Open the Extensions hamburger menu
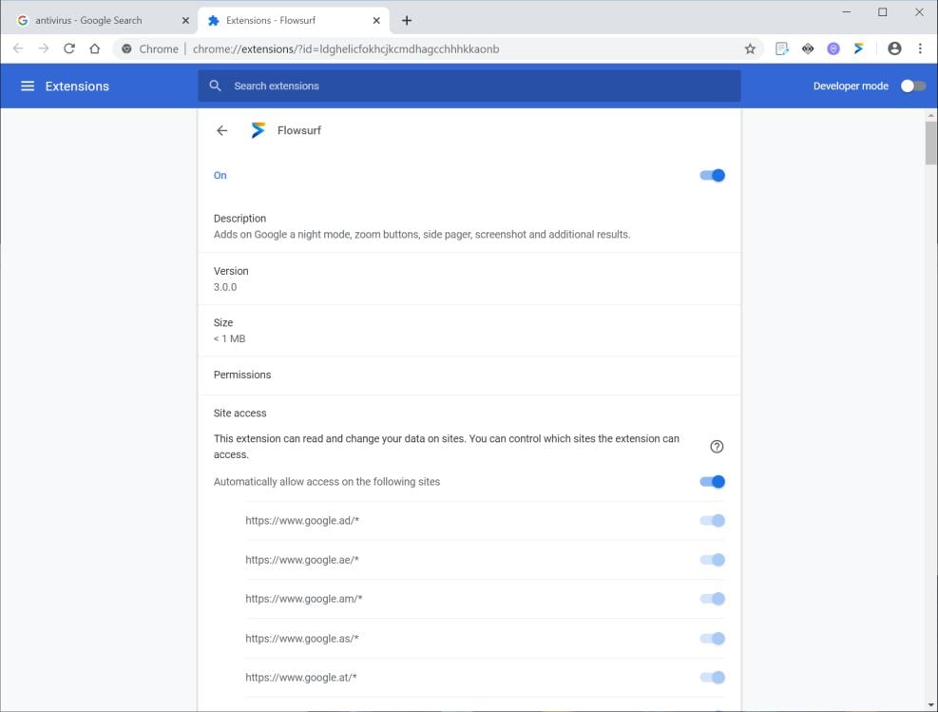The image size is (938, 712). (x=28, y=87)
